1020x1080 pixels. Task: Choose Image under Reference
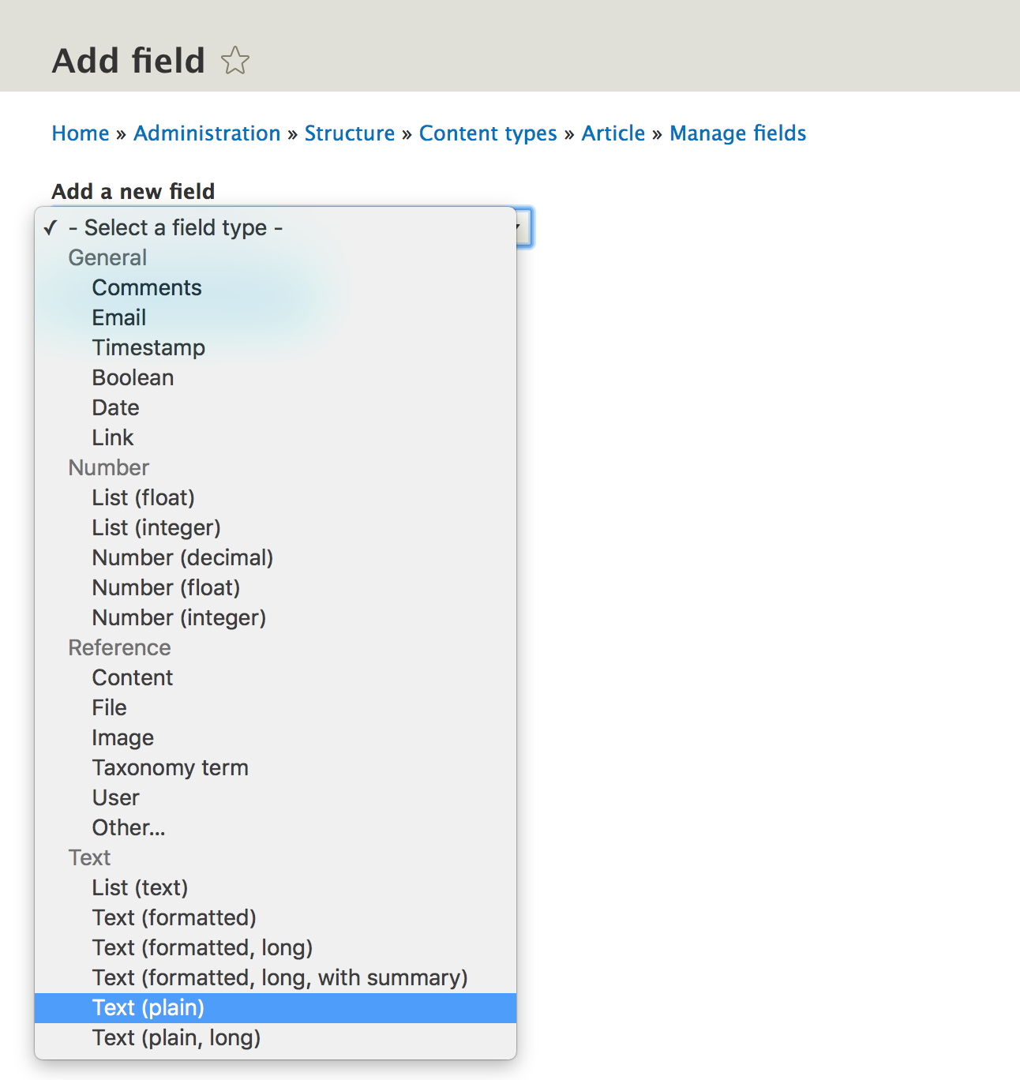coord(123,737)
